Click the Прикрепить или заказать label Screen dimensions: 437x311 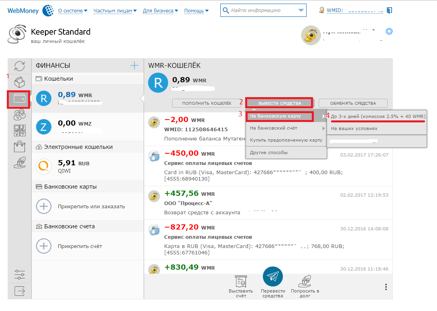(x=91, y=207)
